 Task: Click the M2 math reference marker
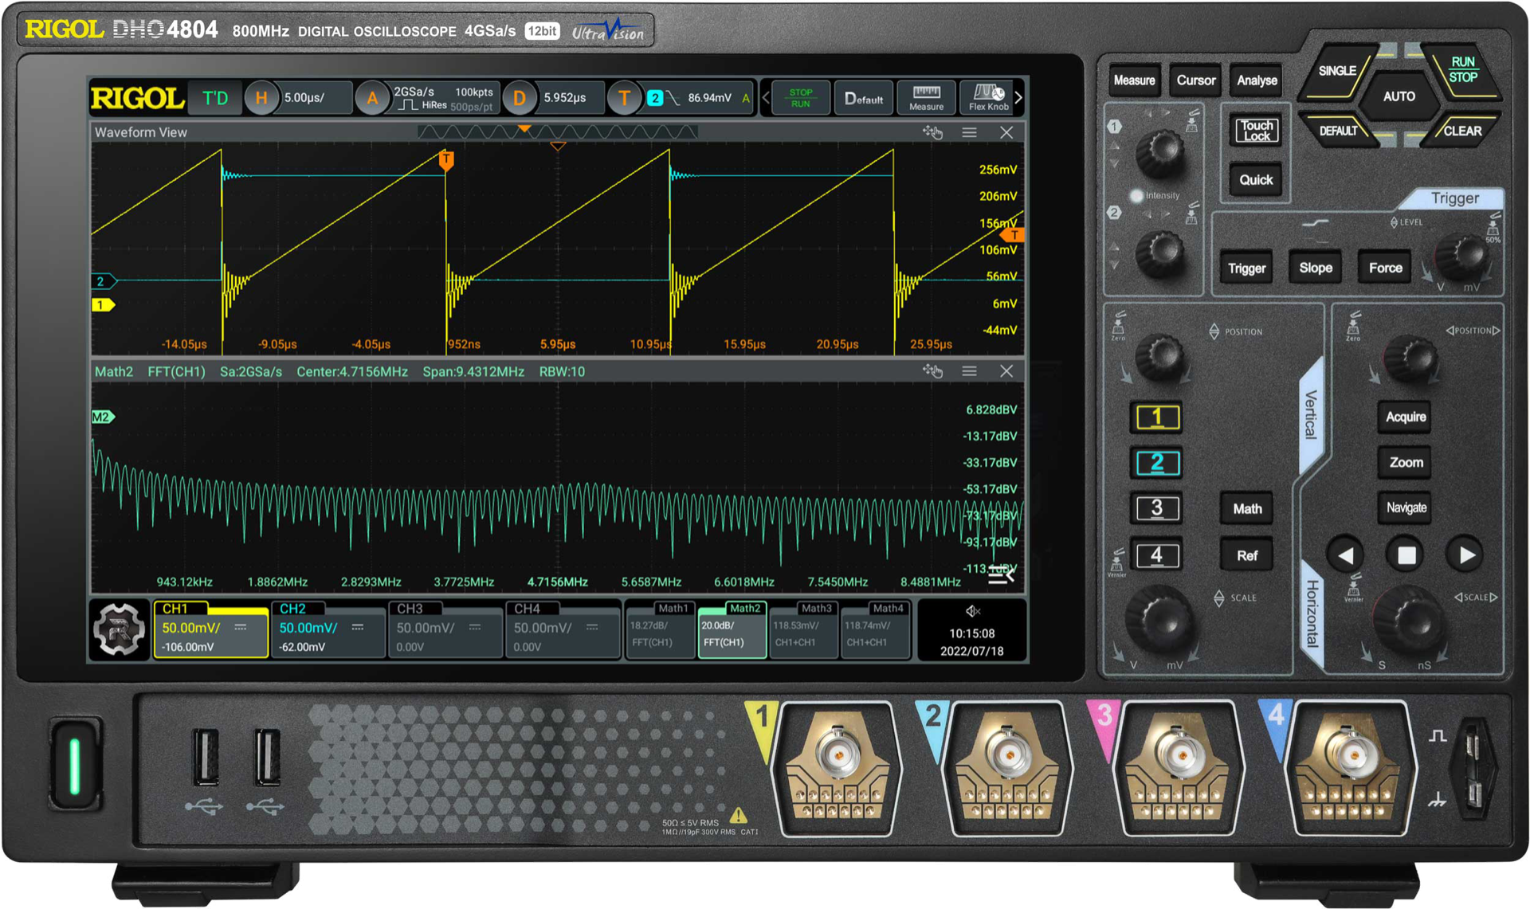click(x=103, y=417)
